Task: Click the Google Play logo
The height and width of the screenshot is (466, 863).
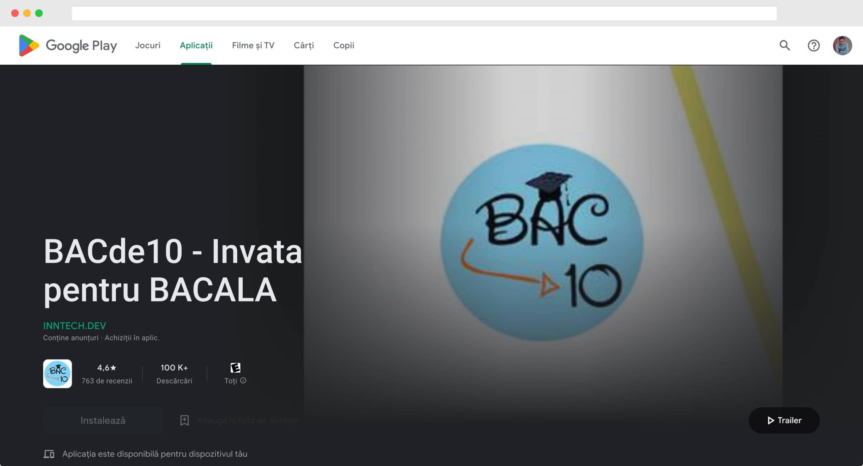Action: point(68,45)
